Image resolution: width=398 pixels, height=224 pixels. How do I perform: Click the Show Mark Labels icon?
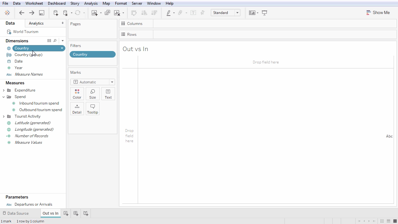tap(193, 13)
